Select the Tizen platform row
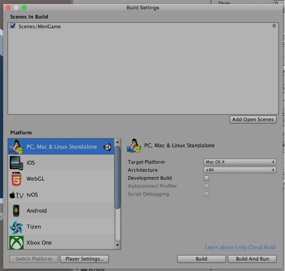This screenshot has height=271, width=285. [61, 227]
